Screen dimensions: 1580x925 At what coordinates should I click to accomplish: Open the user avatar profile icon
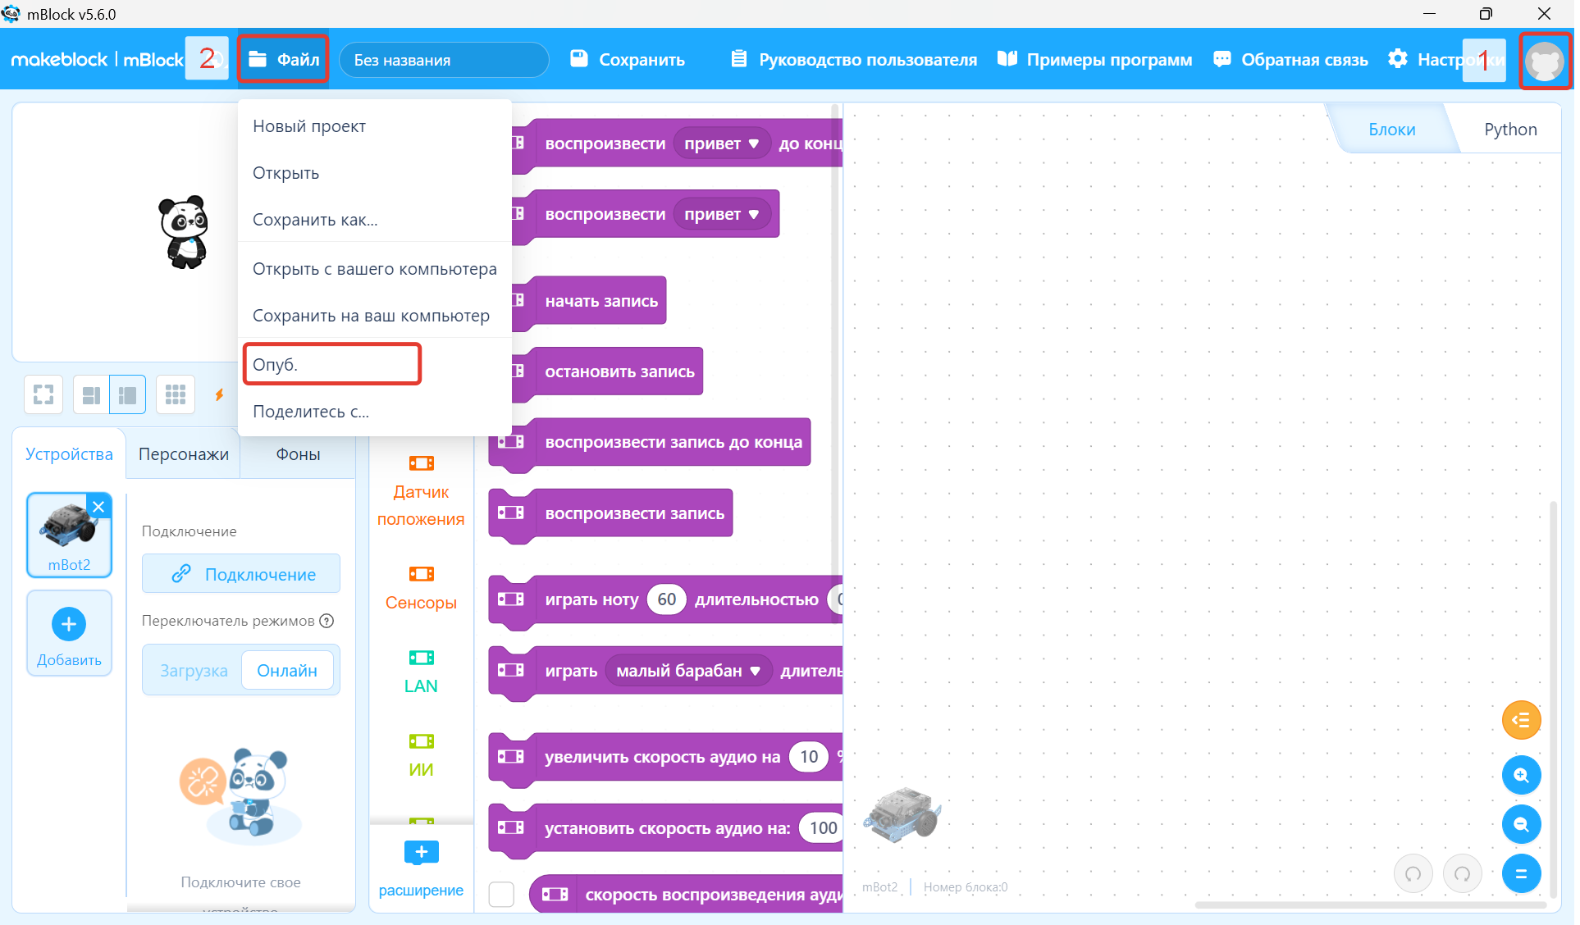pyautogui.click(x=1545, y=61)
